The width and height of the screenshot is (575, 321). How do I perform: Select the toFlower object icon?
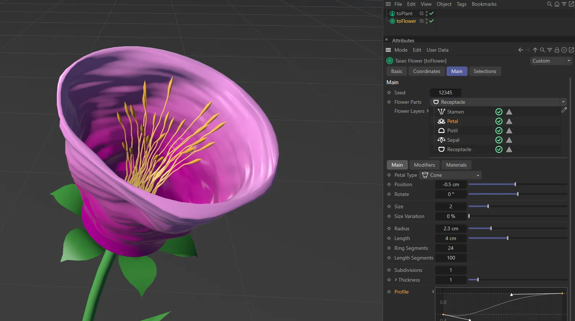click(392, 21)
